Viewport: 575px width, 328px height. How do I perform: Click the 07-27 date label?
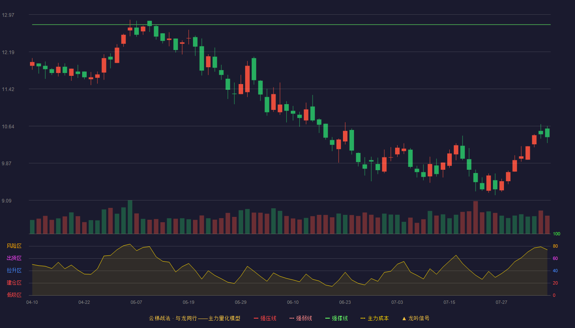pyautogui.click(x=501, y=302)
